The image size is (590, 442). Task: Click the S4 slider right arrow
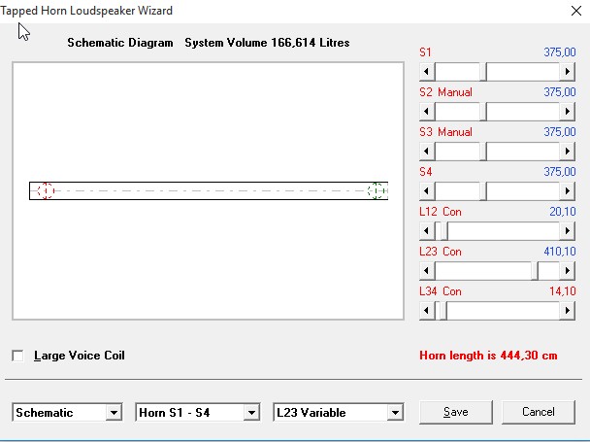point(568,191)
